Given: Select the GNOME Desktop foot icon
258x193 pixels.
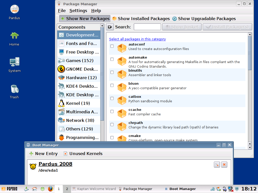Looking at the screenshot, I should [61, 69].
